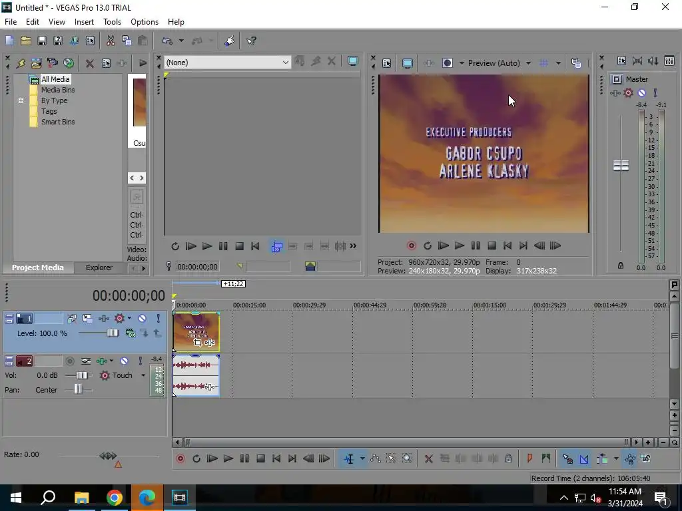
Task: Click the Interactive Tutorials icon in toolbar
Action: point(229,41)
